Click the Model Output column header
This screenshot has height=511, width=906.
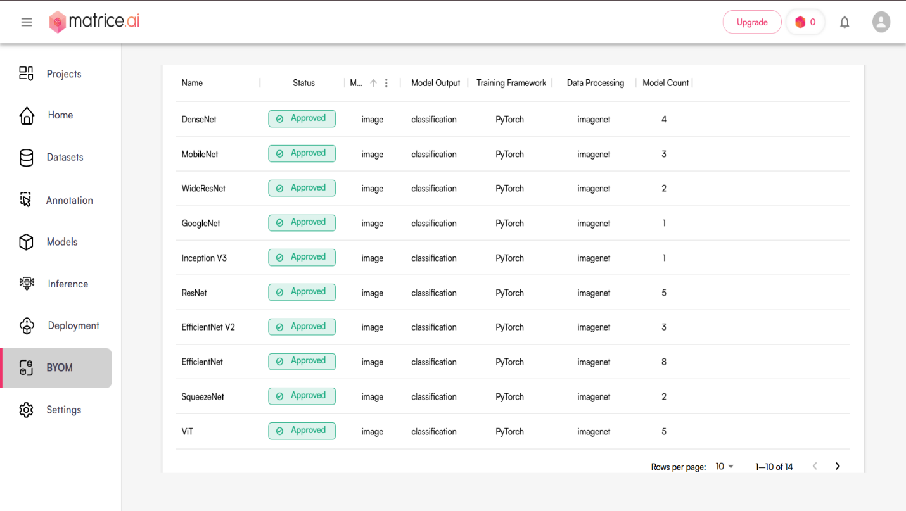[x=435, y=83]
